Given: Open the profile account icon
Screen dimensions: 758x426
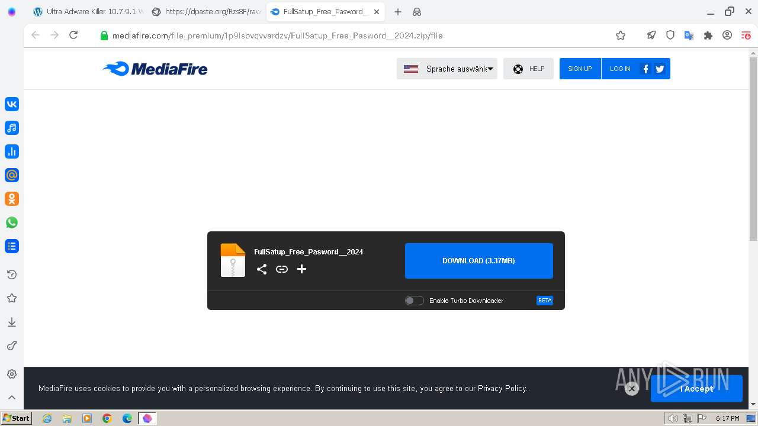Looking at the screenshot, I should click(727, 35).
